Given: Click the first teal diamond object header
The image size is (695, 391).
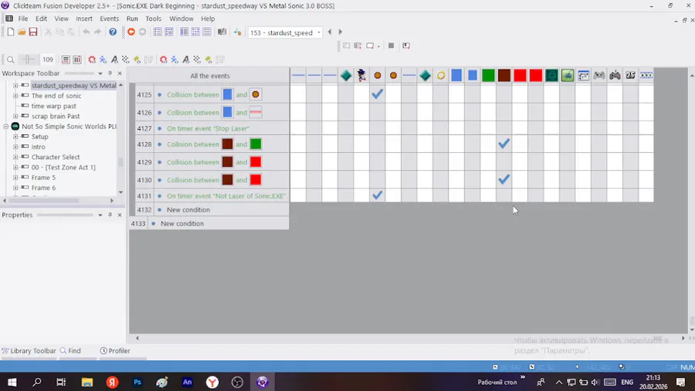Looking at the screenshot, I should [x=346, y=76].
